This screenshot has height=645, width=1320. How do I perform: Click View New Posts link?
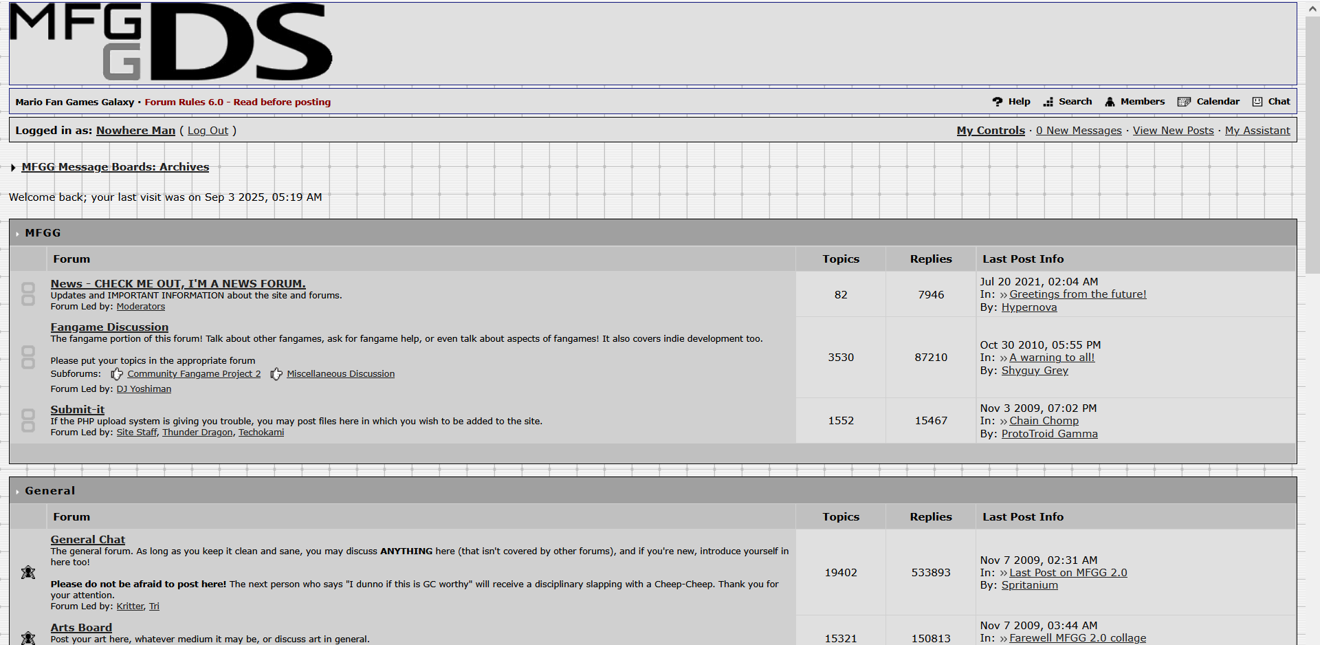[1173, 131]
